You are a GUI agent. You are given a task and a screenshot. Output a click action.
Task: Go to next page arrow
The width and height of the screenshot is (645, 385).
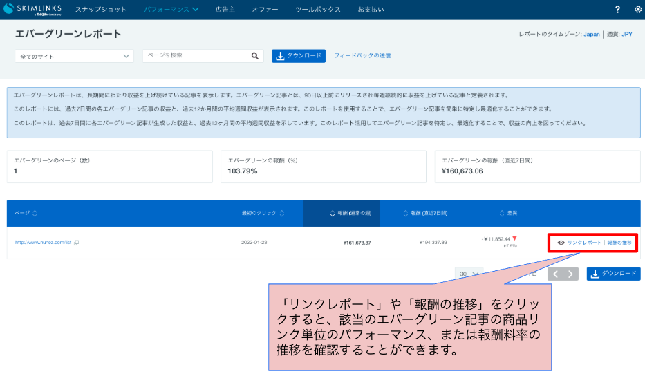pyautogui.click(x=571, y=274)
